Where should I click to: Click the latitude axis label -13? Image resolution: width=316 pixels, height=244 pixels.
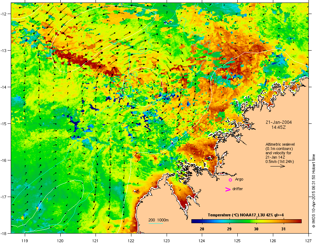point(4,50)
